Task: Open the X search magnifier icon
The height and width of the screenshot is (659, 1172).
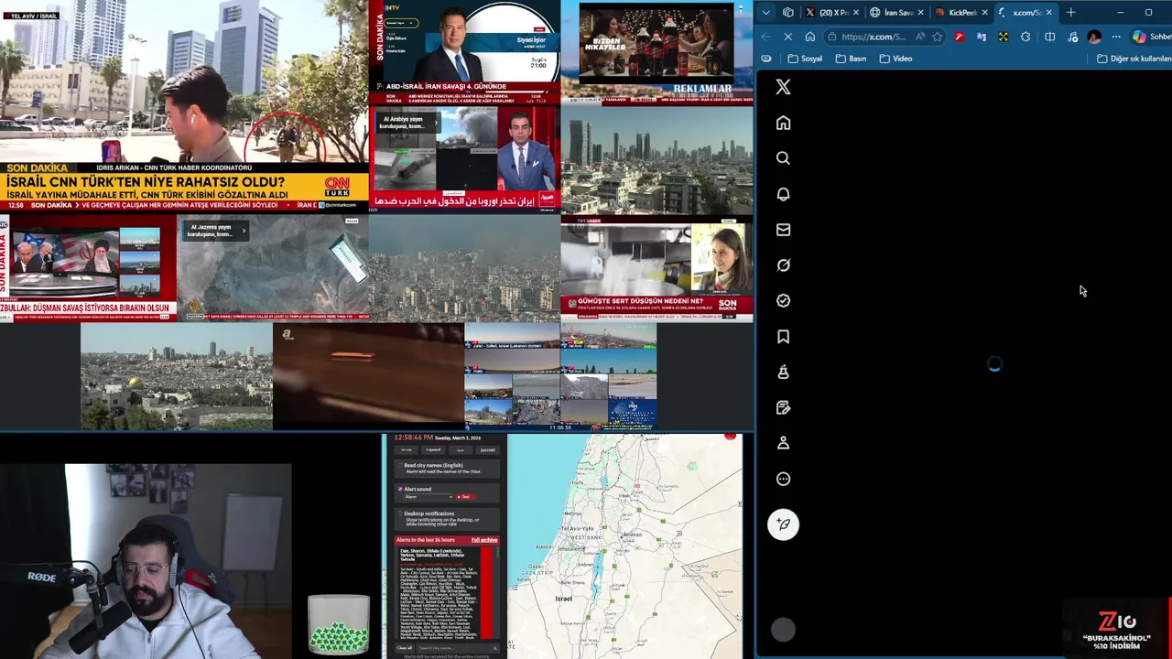Action: pos(783,158)
